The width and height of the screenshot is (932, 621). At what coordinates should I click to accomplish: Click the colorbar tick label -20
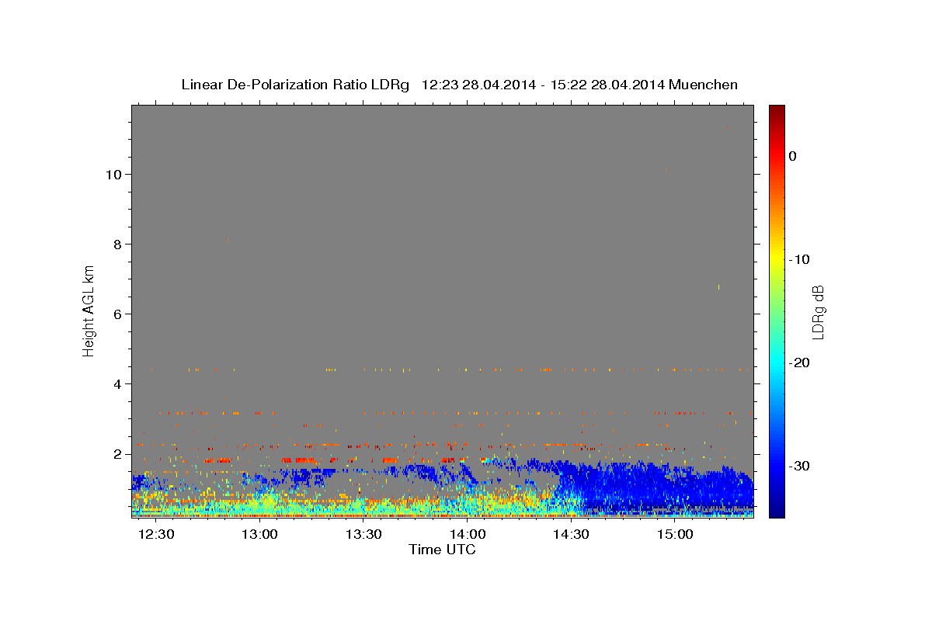coord(800,363)
